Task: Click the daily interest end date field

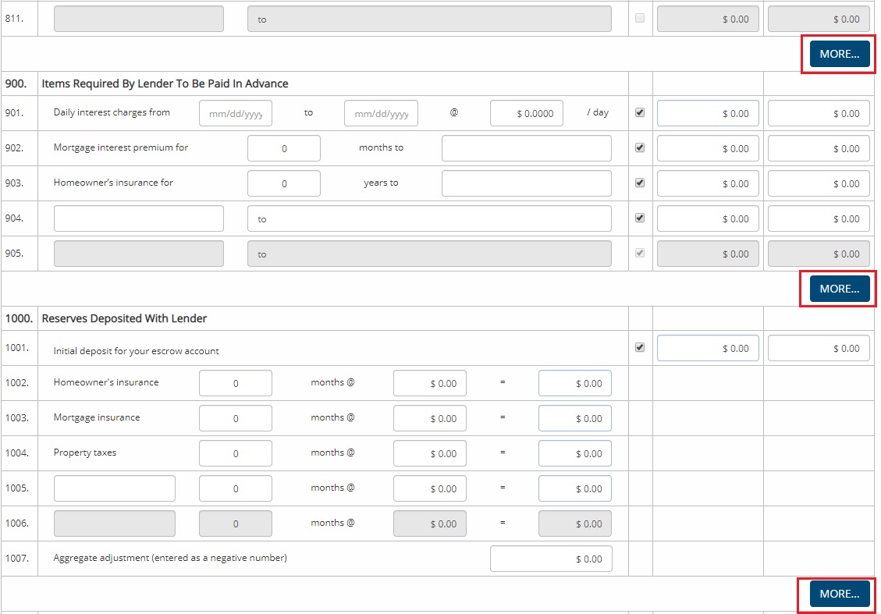Action: click(381, 113)
